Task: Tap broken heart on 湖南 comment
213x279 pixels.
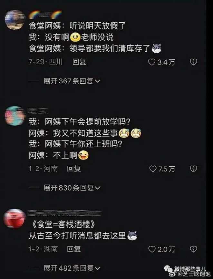Action: (x=193, y=249)
